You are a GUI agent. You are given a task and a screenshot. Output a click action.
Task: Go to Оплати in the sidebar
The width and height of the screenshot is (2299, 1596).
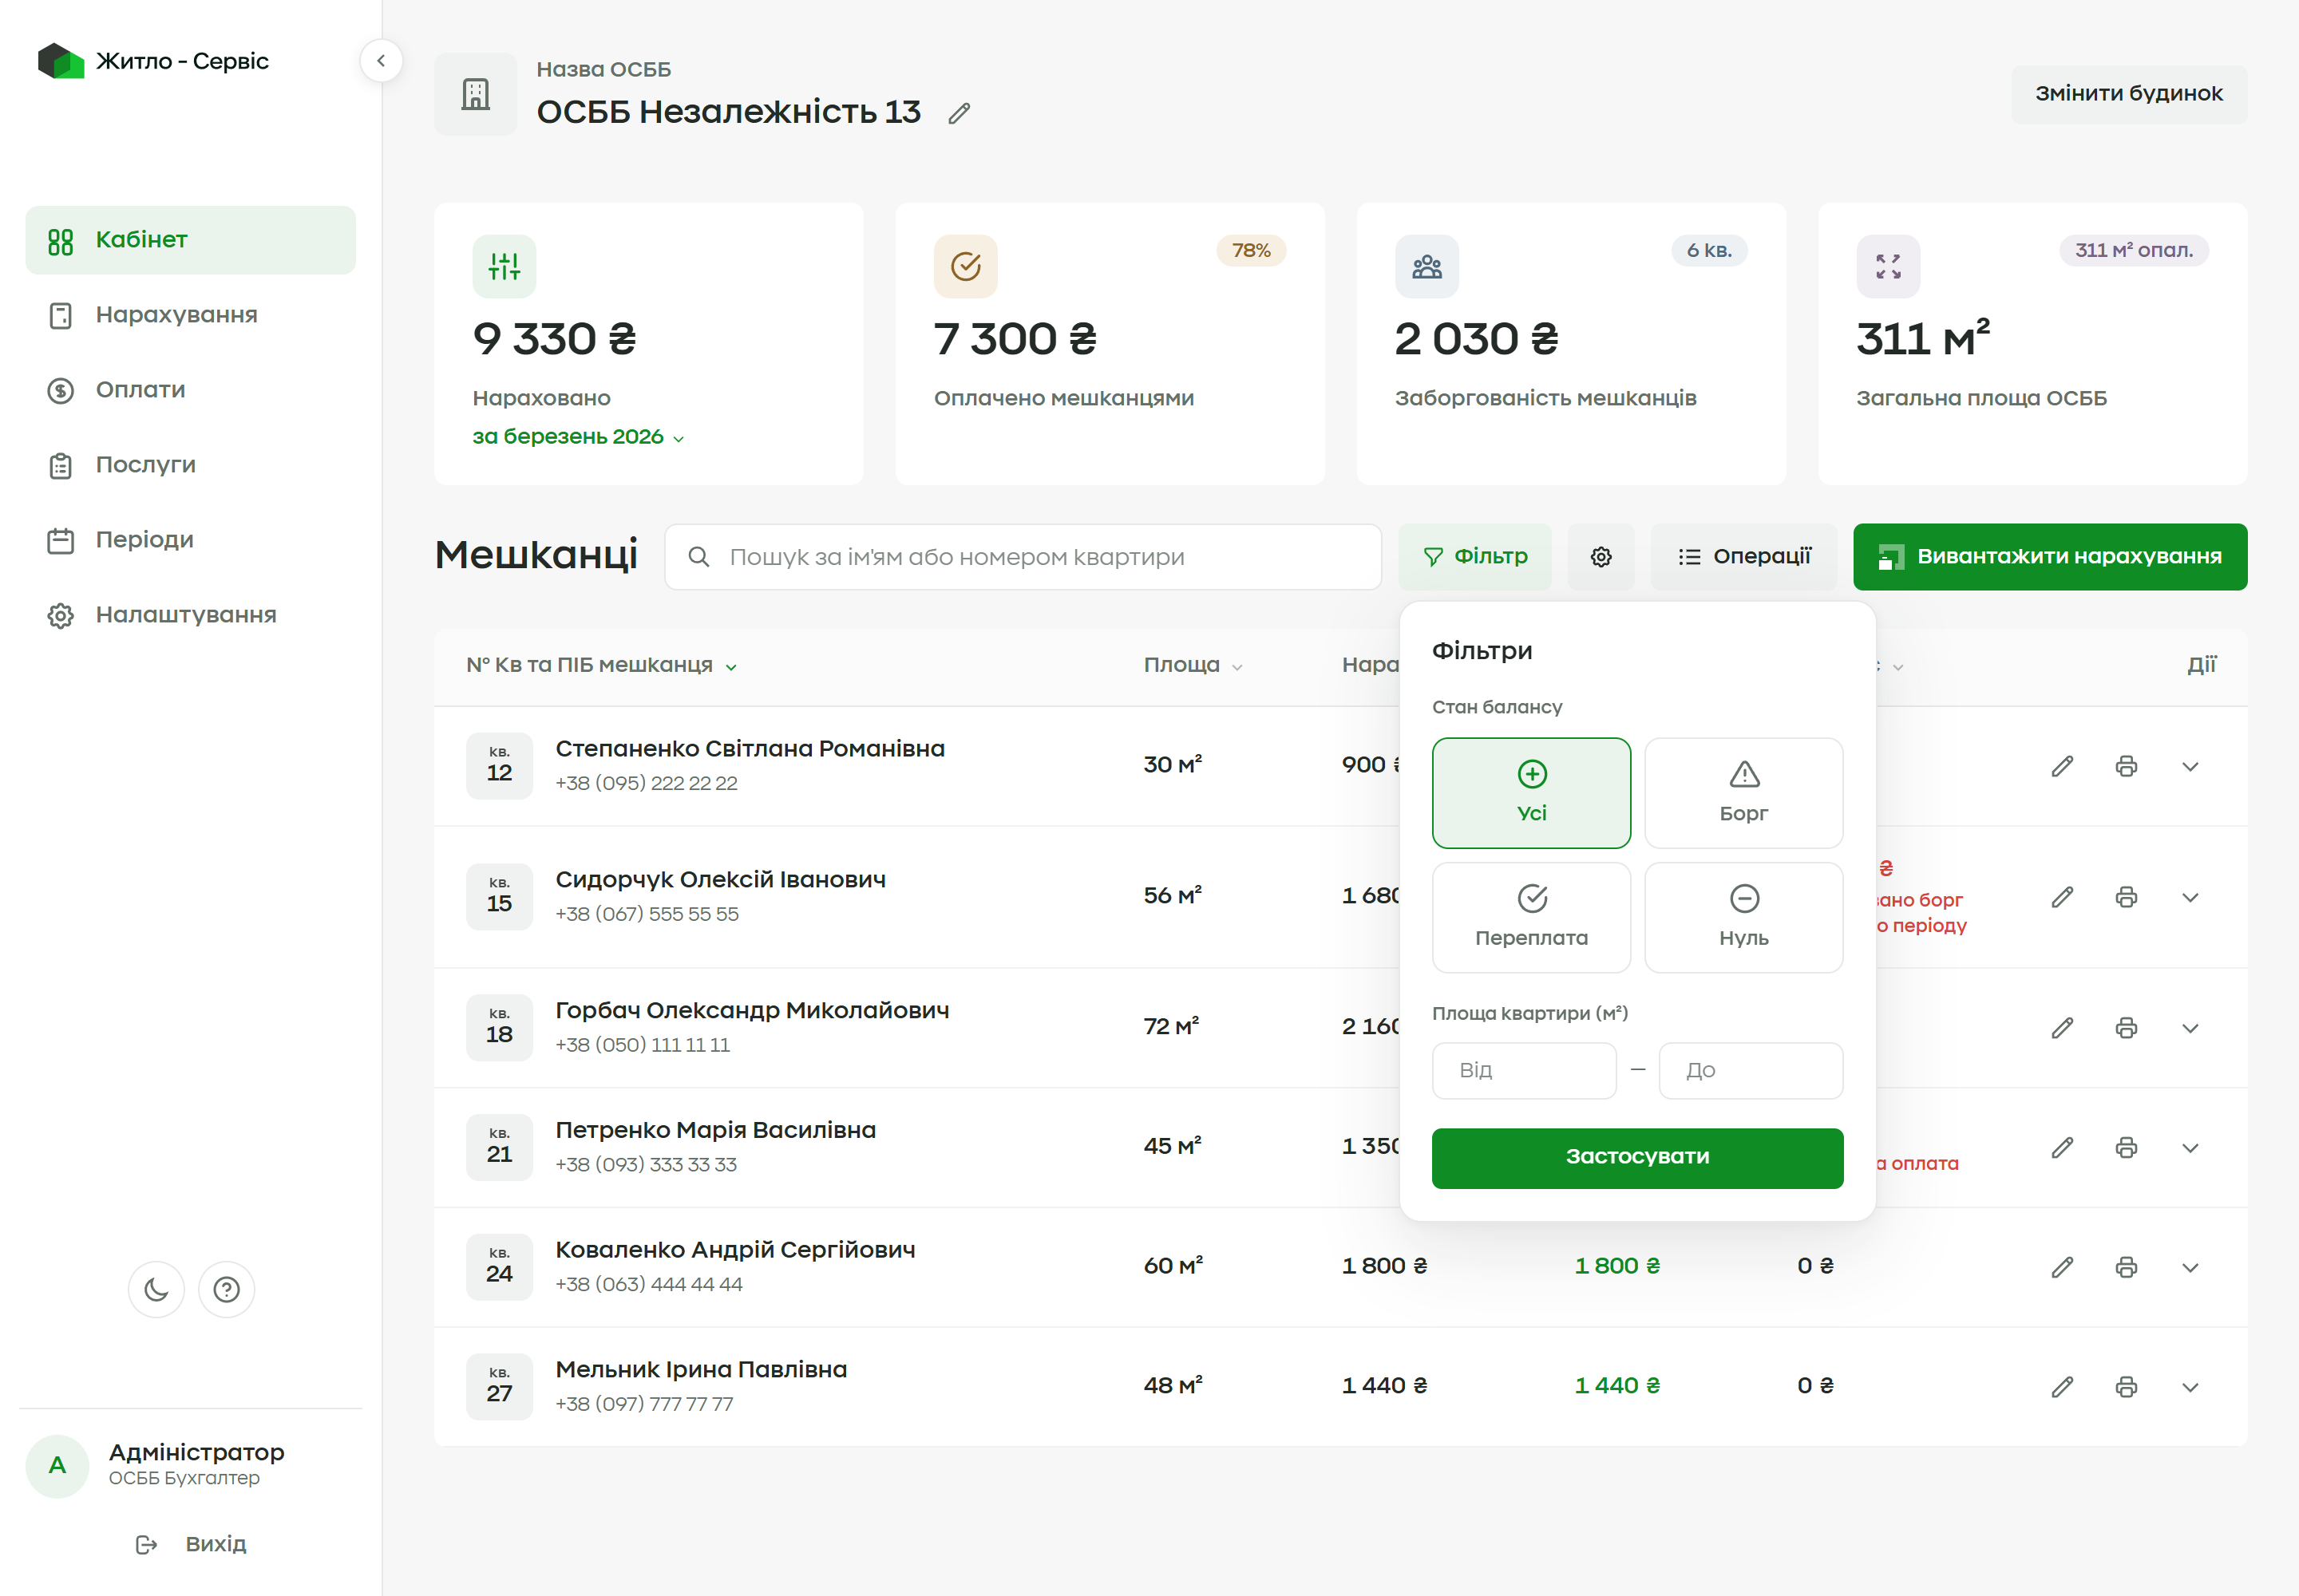[x=190, y=390]
